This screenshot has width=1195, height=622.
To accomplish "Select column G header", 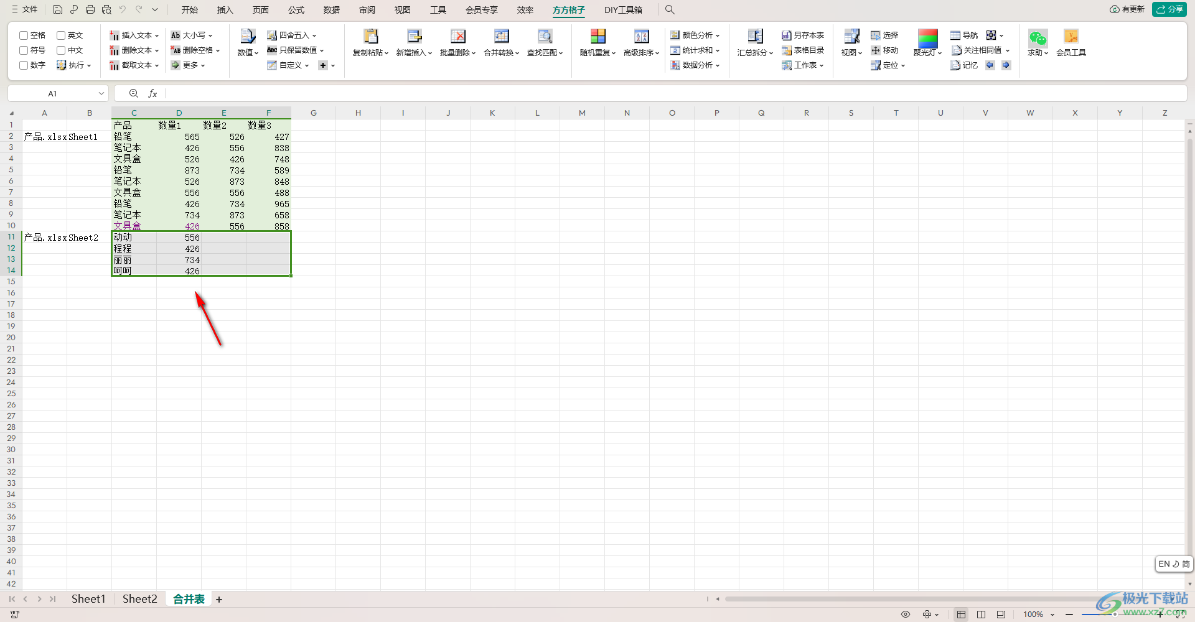I will pyautogui.click(x=314, y=113).
